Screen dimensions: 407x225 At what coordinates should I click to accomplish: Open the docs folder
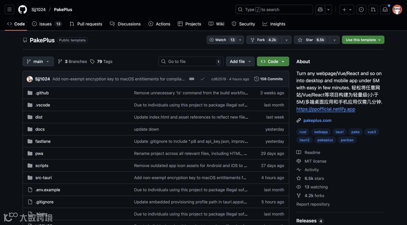tap(40, 129)
